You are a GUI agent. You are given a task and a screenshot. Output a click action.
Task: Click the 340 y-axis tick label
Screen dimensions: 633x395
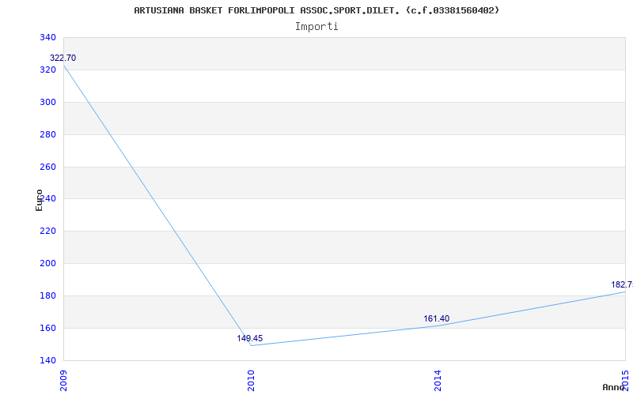[47, 37]
